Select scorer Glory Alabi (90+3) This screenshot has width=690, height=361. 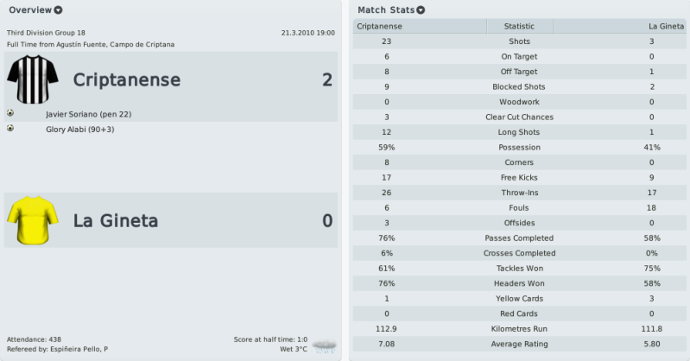80,129
